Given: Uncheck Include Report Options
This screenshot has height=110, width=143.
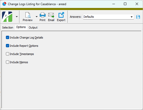Looking at the screenshot, I should click(x=7, y=46).
